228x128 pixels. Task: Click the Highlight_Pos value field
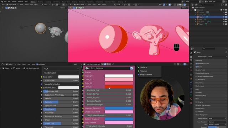coord(109,90)
